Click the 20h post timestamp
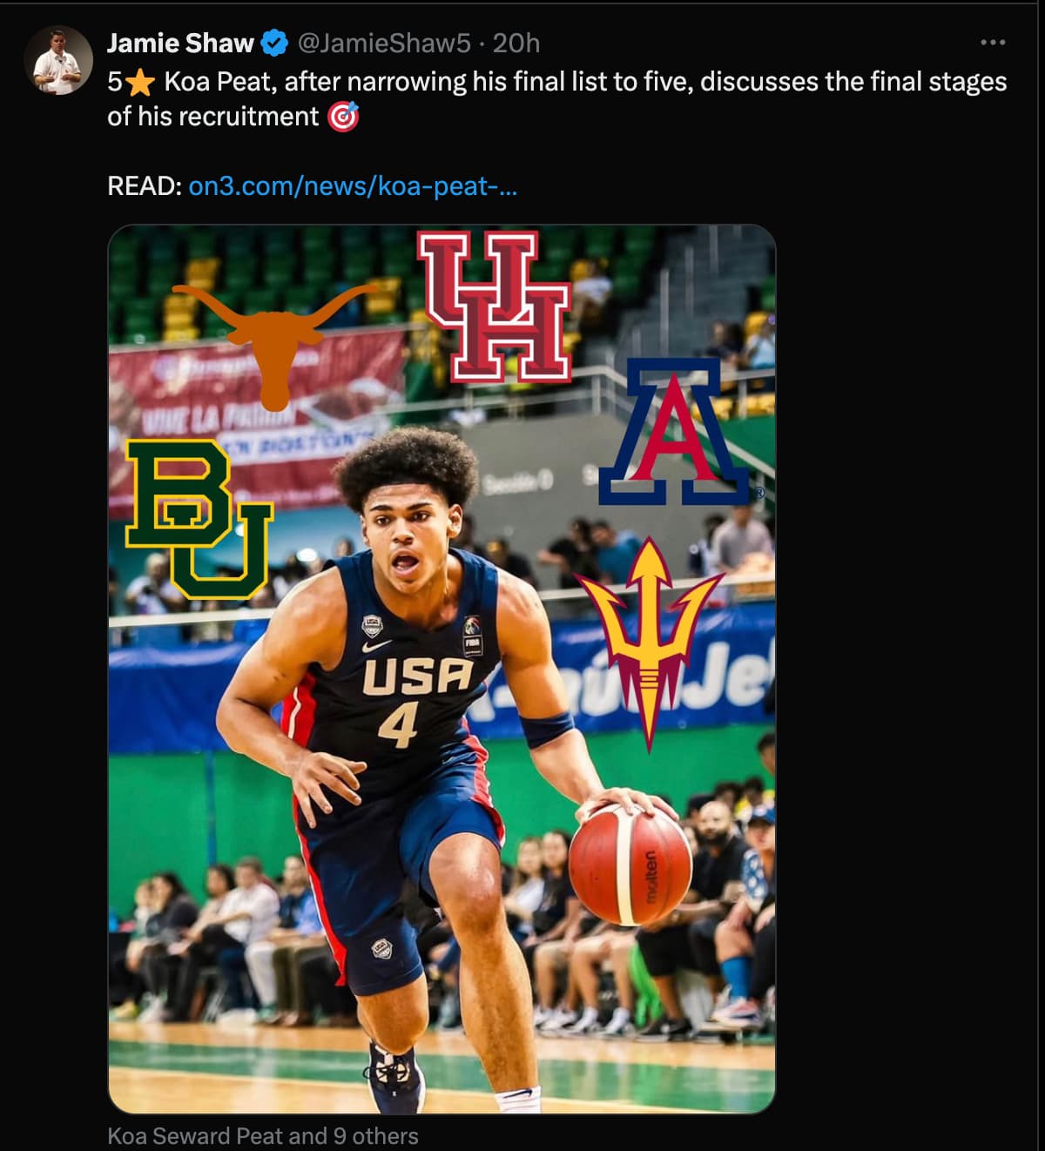Image resolution: width=1045 pixels, height=1151 pixels. pos(516,43)
